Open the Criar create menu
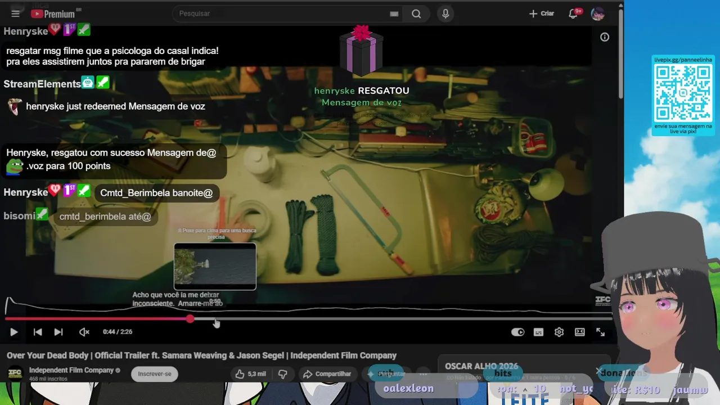 click(x=542, y=13)
